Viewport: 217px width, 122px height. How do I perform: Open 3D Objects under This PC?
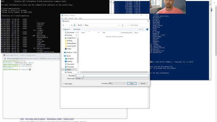click(70, 59)
